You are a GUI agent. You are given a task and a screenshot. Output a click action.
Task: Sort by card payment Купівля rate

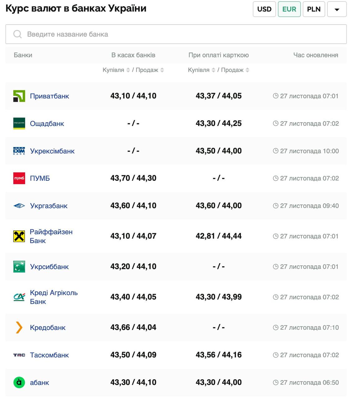click(x=213, y=70)
